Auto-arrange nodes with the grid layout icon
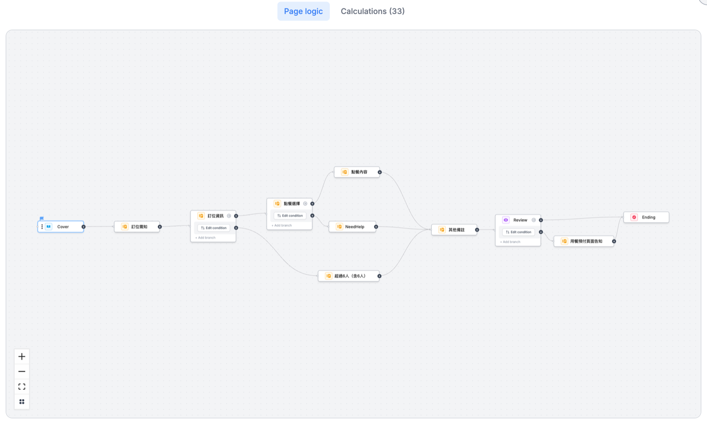 click(x=22, y=402)
